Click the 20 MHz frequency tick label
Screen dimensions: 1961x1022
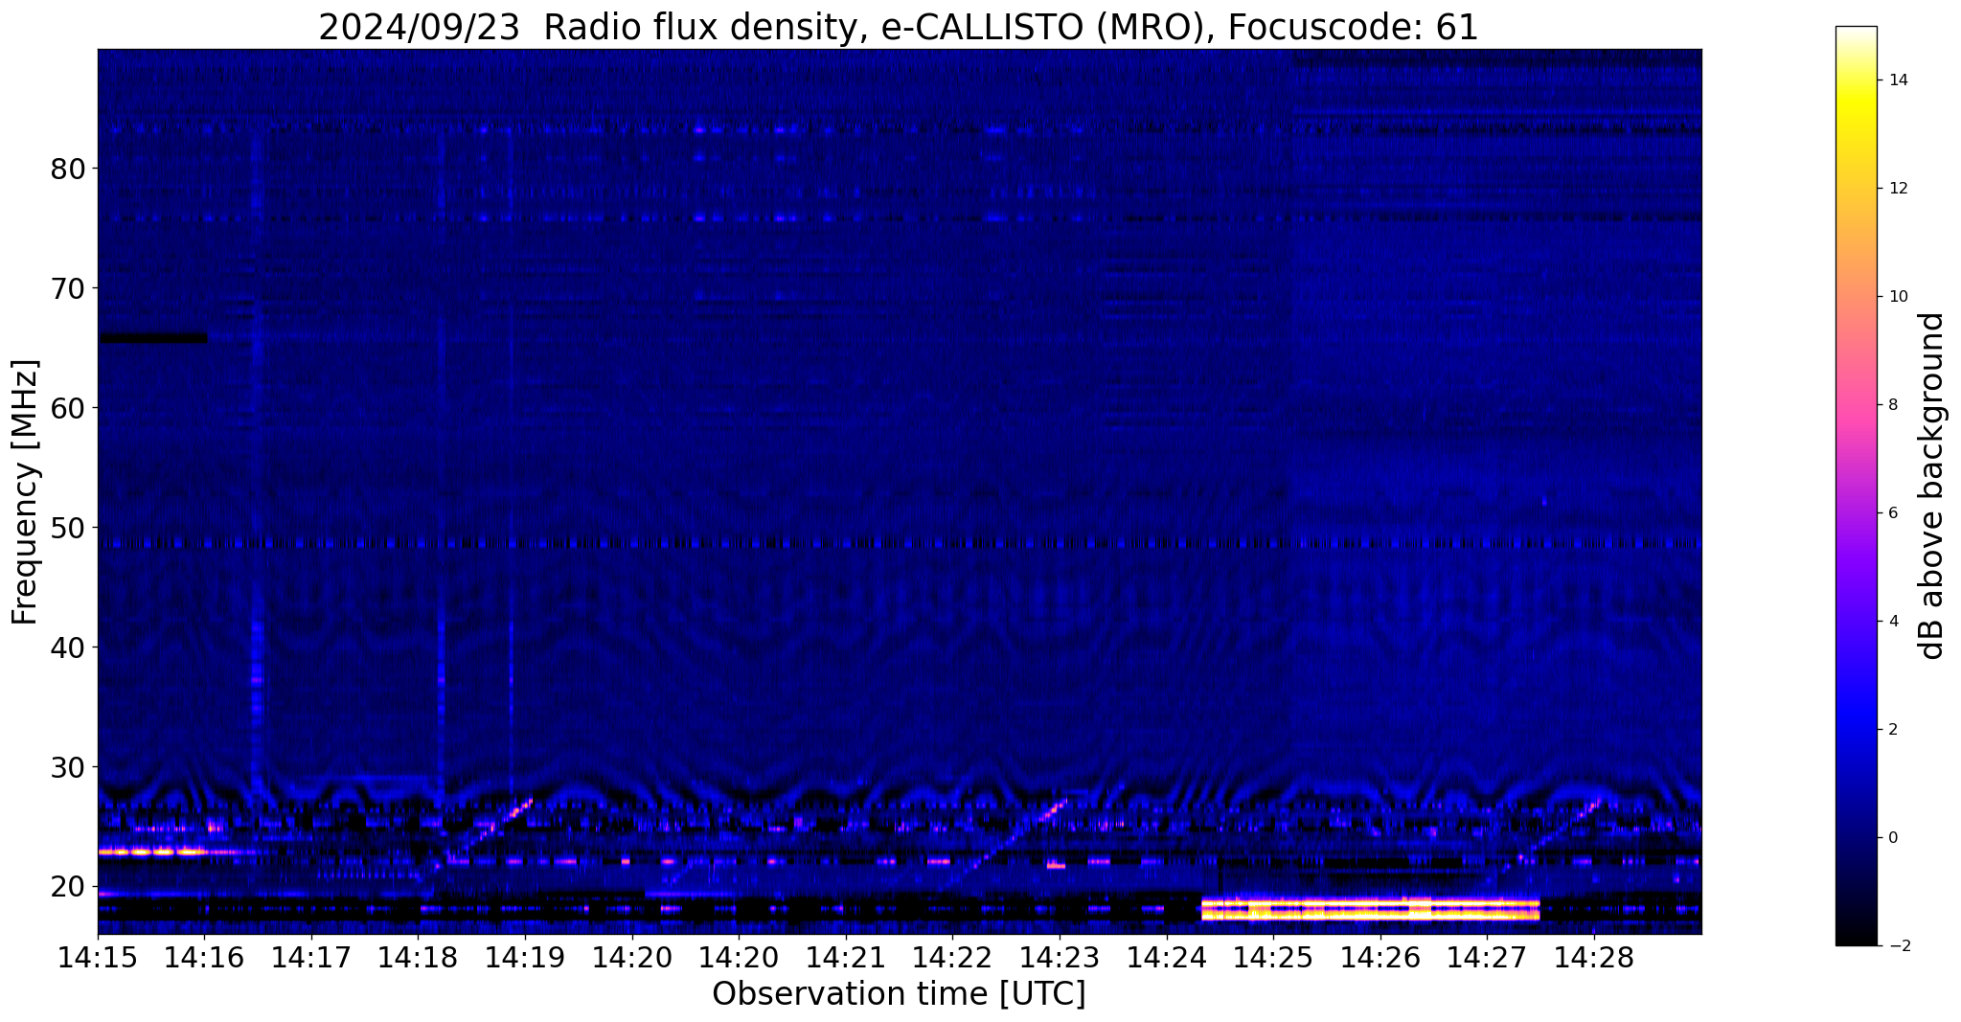[68, 887]
